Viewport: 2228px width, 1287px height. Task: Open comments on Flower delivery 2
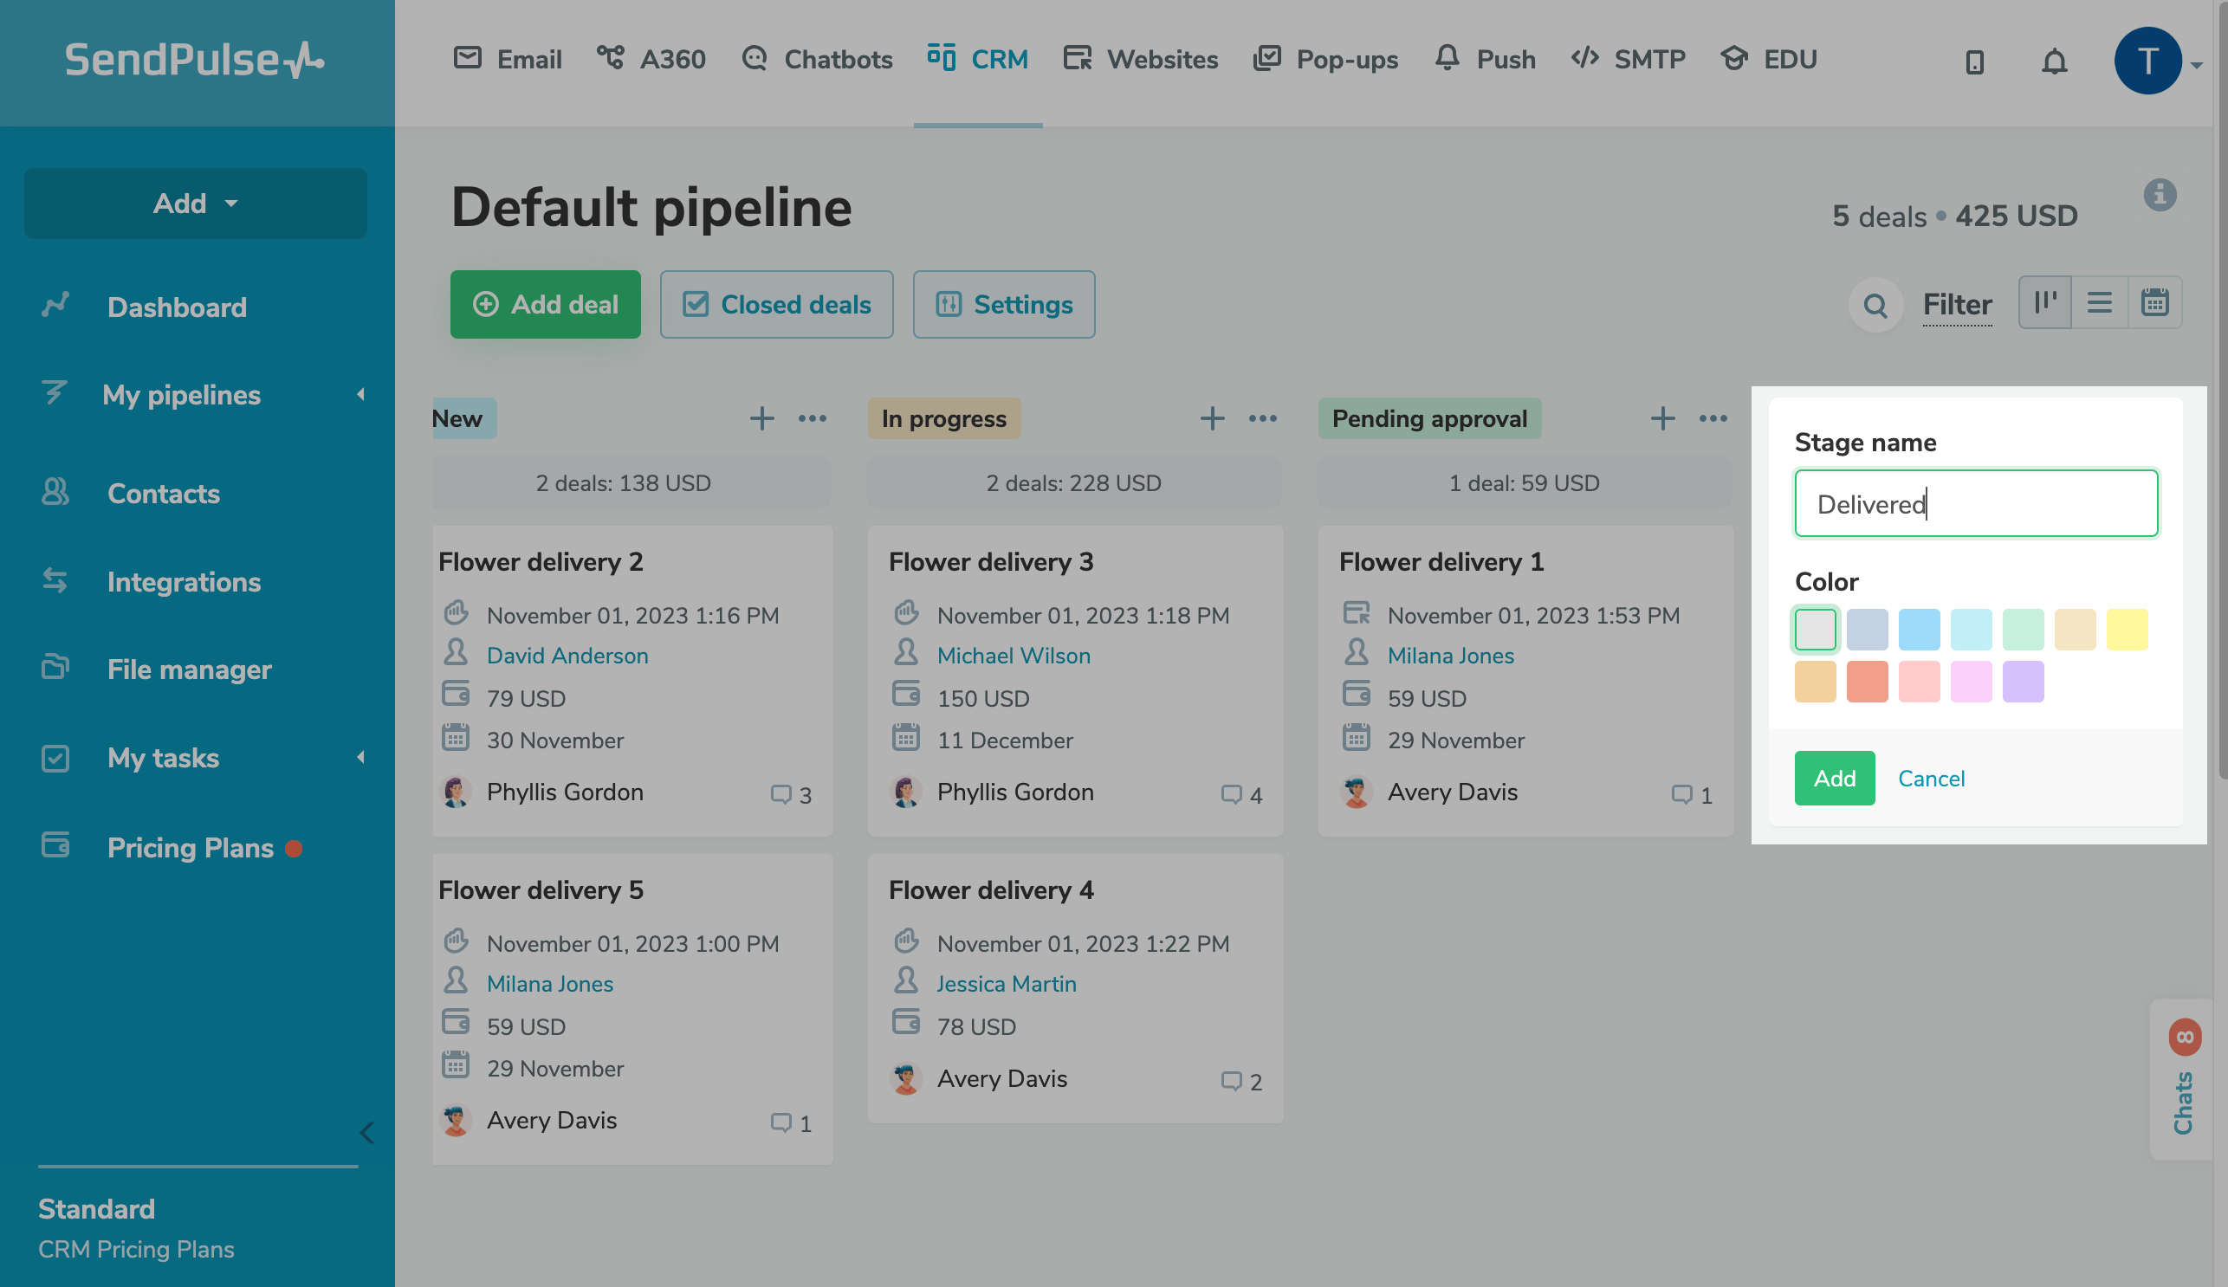pyautogui.click(x=790, y=795)
